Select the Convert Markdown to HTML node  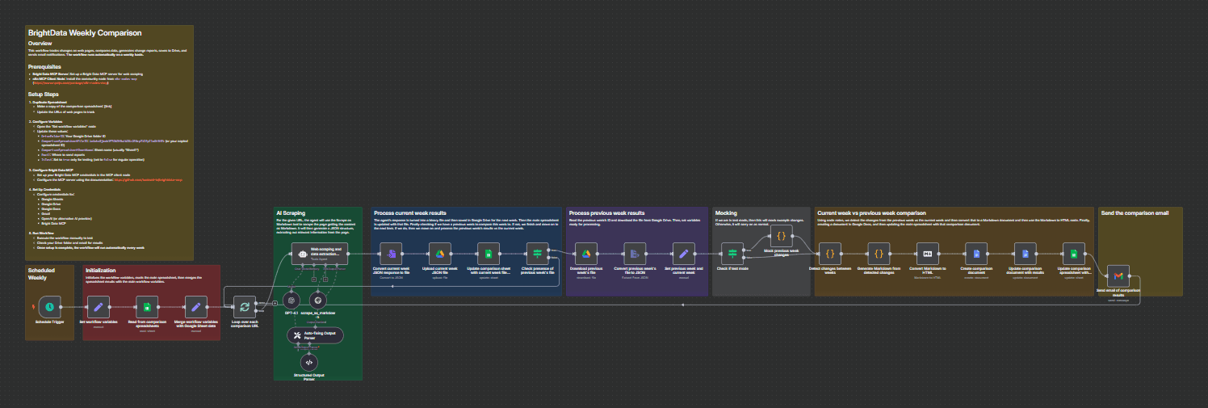927,253
